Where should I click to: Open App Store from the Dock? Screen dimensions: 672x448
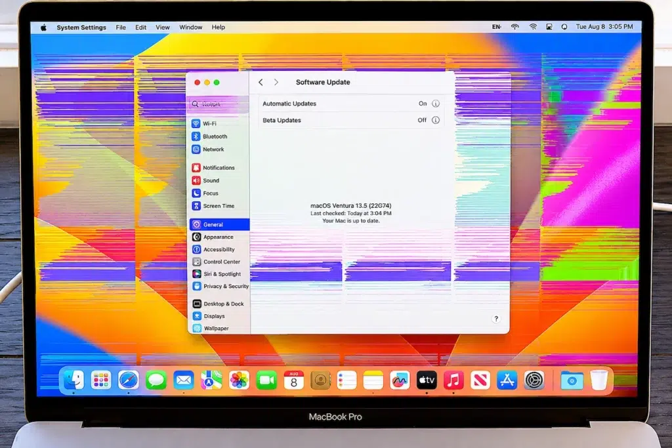point(507,380)
